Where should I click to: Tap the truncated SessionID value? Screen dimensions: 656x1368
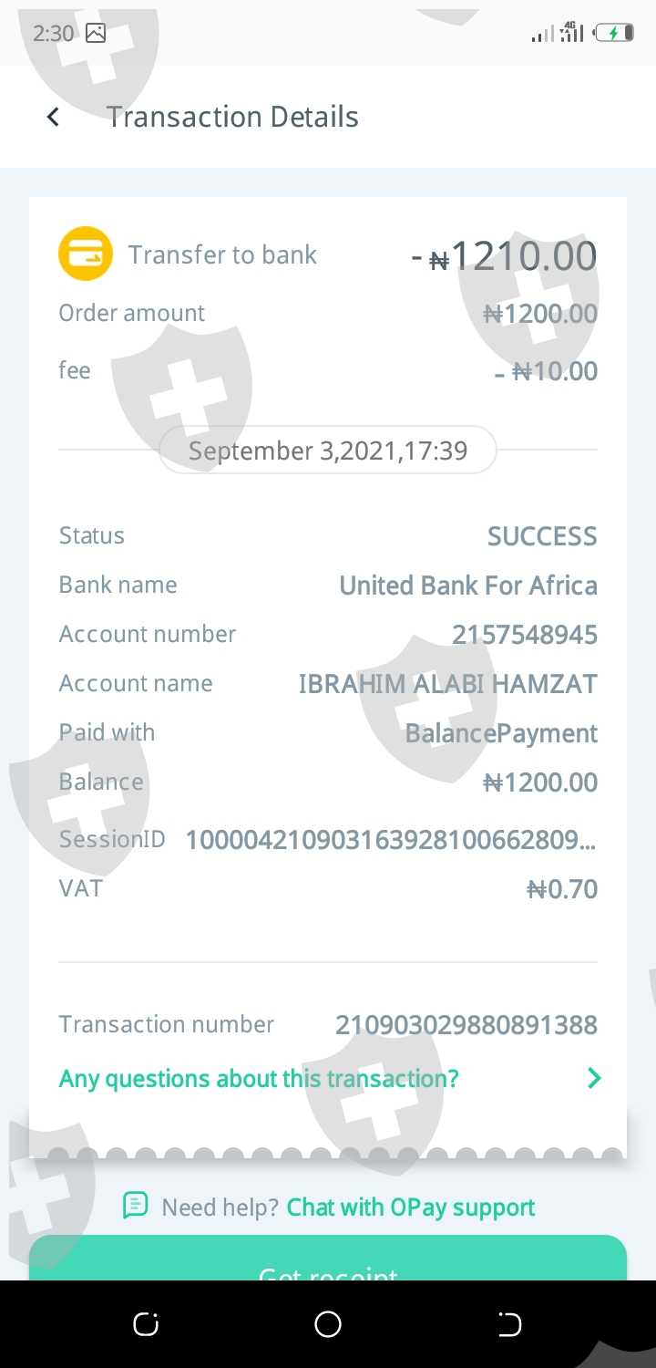391,840
